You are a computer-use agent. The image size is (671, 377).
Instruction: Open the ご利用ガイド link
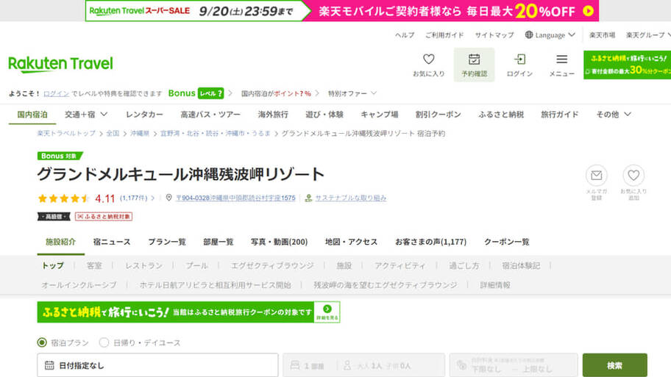(444, 35)
